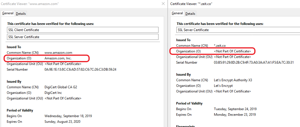Click amazon serial number starting 0A:9E:1E

(80, 70)
